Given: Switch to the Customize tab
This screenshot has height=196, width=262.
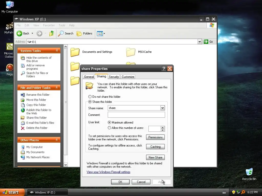Looking at the screenshot, I should [128, 77].
